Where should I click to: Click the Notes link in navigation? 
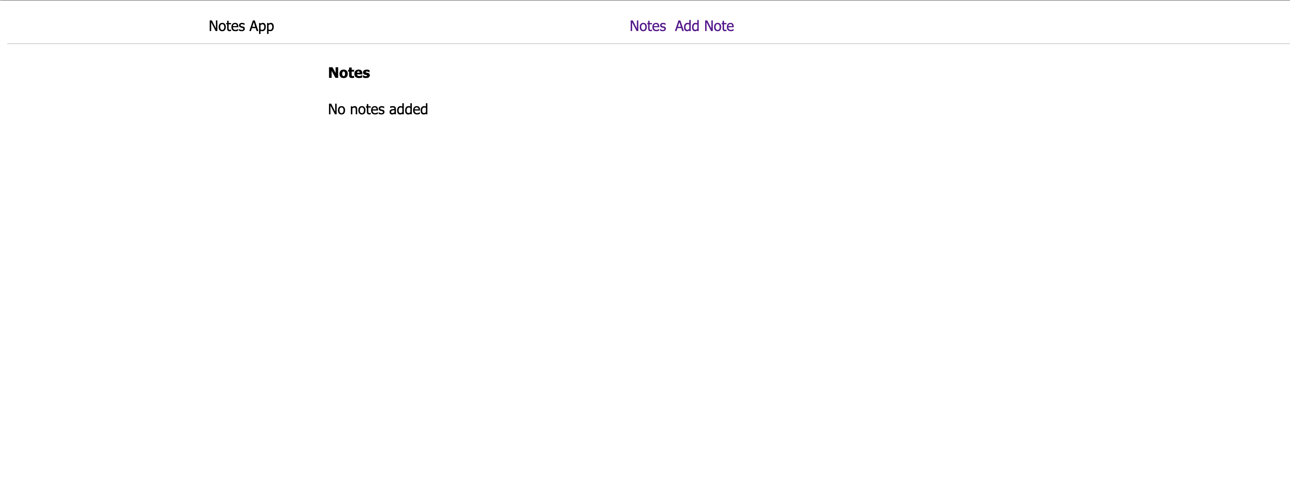[647, 26]
